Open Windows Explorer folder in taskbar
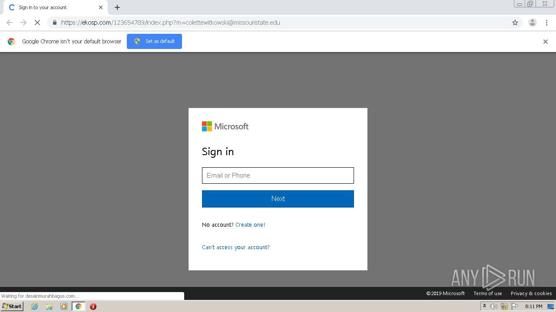This screenshot has height=312, width=556. click(49, 306)
